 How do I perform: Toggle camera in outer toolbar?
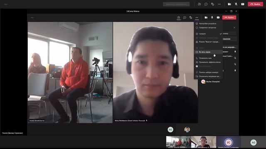pos(229,4)
